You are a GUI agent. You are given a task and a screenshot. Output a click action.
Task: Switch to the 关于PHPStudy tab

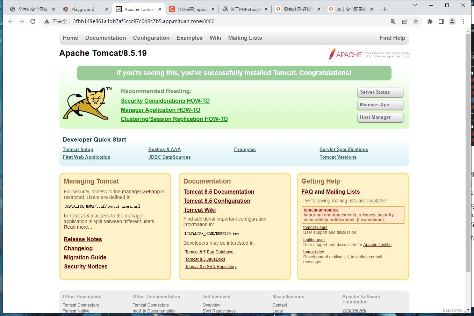(245, 9)
